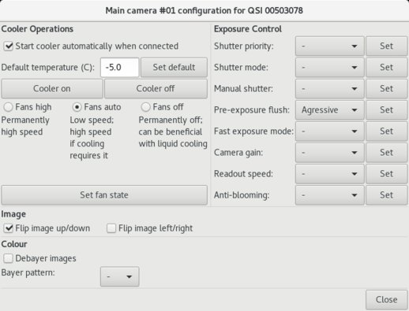409x311 pixels.
Task: Click Set next to Shutter mode
Action: (x=386, y=68)
